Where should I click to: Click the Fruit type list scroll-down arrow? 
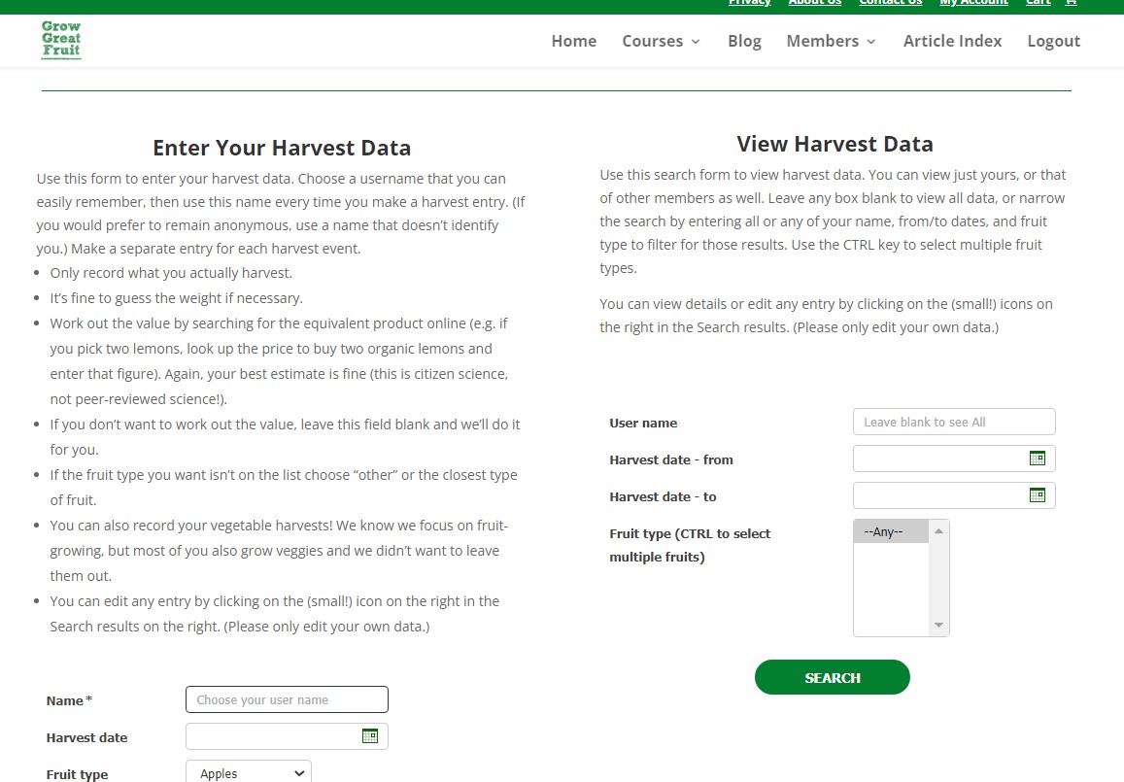point(938,625)
